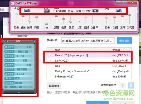
Task: Open the help '?' icon in DEE panel
Action: coord(3,41)
